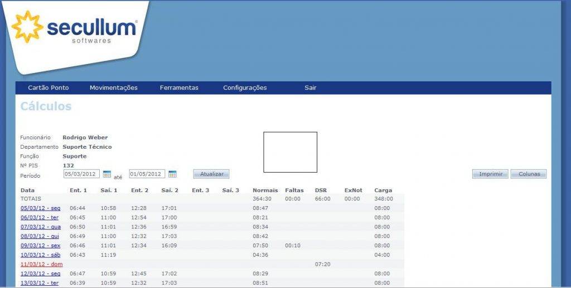Open calendar picker for end date 01/05/2012
This screenshot has width=571, height=288.
[x=172, y=174]
